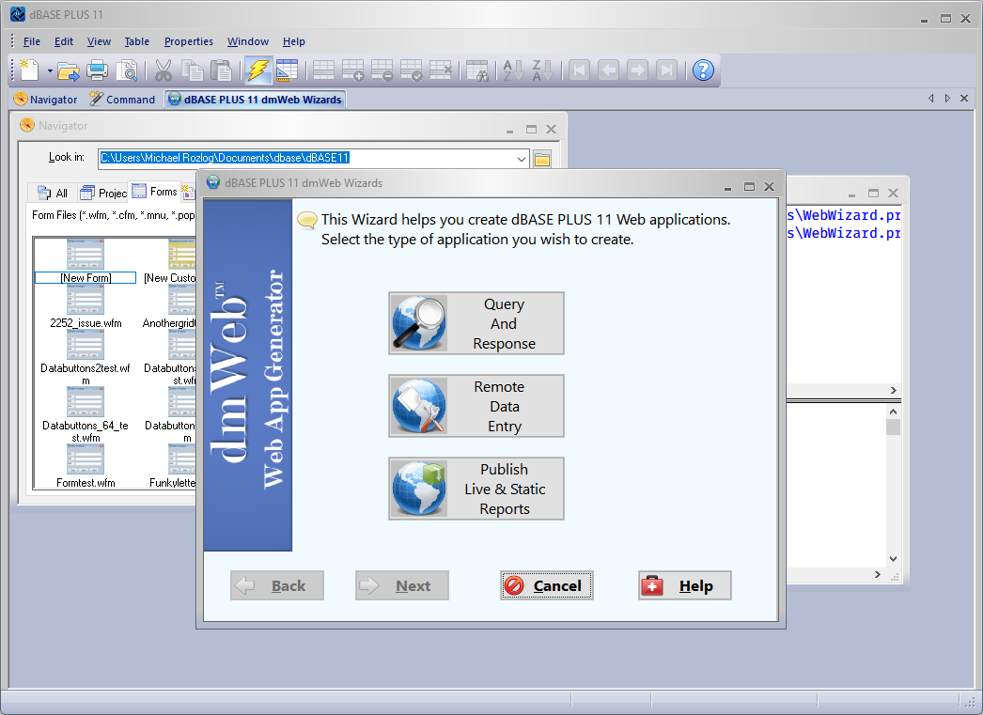Open the File menu
Screen dimensions: 983x715
tap(31, 41)
